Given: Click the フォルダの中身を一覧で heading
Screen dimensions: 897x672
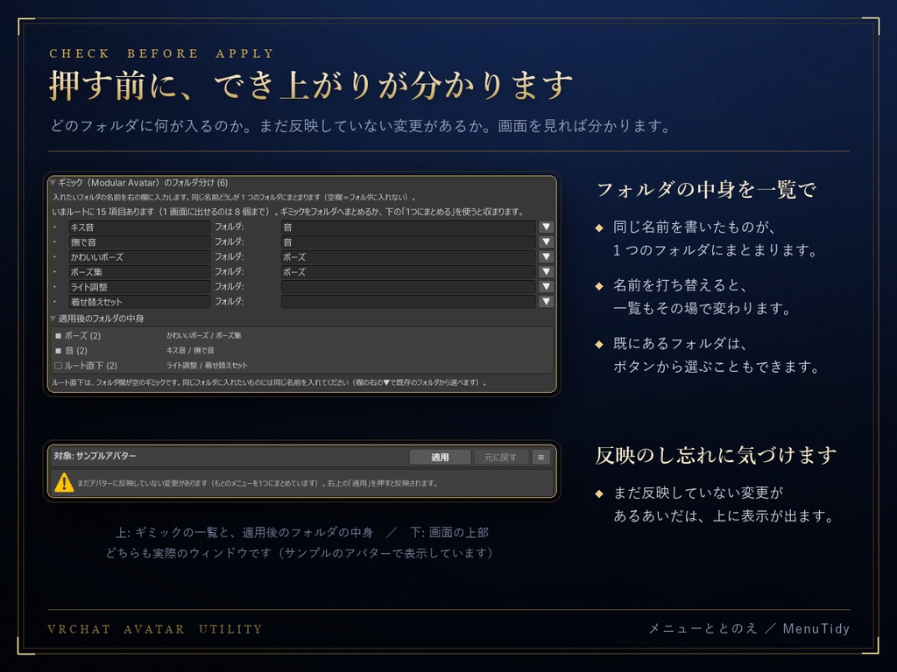Looking at the screenshot, I should point(707,190).
